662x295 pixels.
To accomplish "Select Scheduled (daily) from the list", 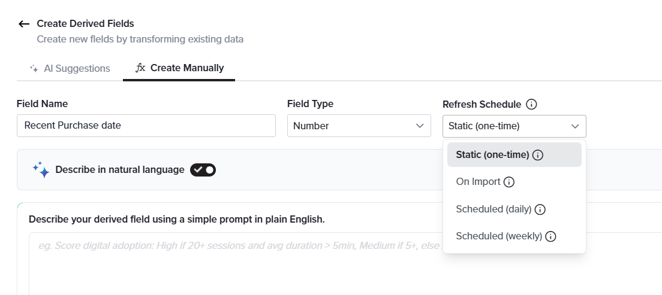I will point(514,209).
